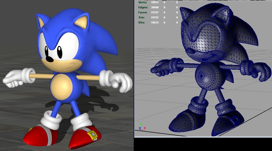Viewport: 272px width, 151px height.
Task: Click the Verts count value 10835
Action: (155, 2)
